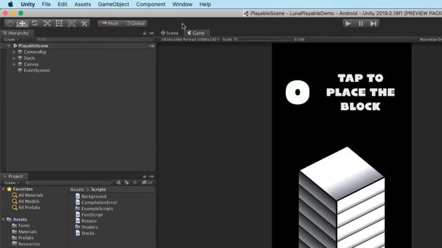Pause the game playback
Screen dimensions: 442x248
pos(361,23)
